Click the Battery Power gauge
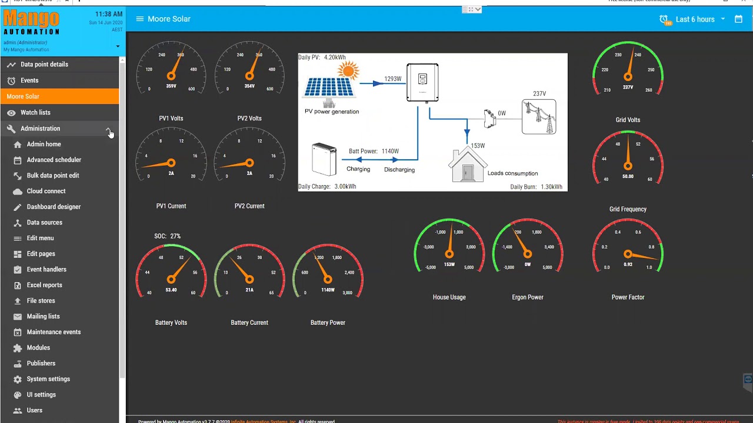Image resolution: width=753 pixels, height=423 pixels. tap(328, 271)
